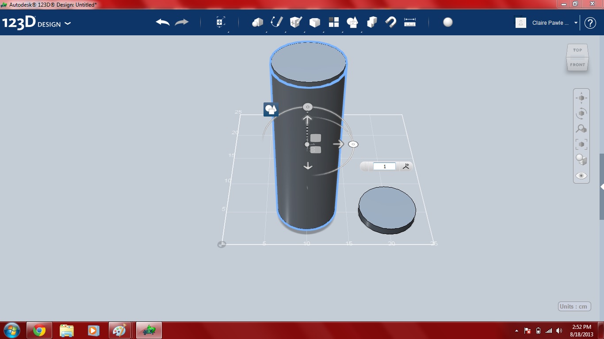This screenshot has width=604, height=339.
Task: Undo the last action
Action: coord(163,22)
